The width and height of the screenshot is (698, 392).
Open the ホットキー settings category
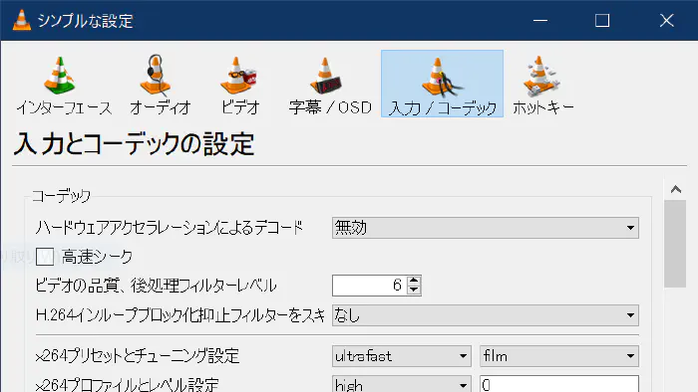click(x=543, y=85)
